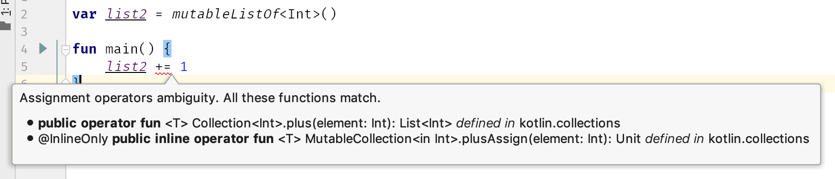Click line number 3 in gutter
The width and height of the screenshot is (835, 179).
(24, 32)
